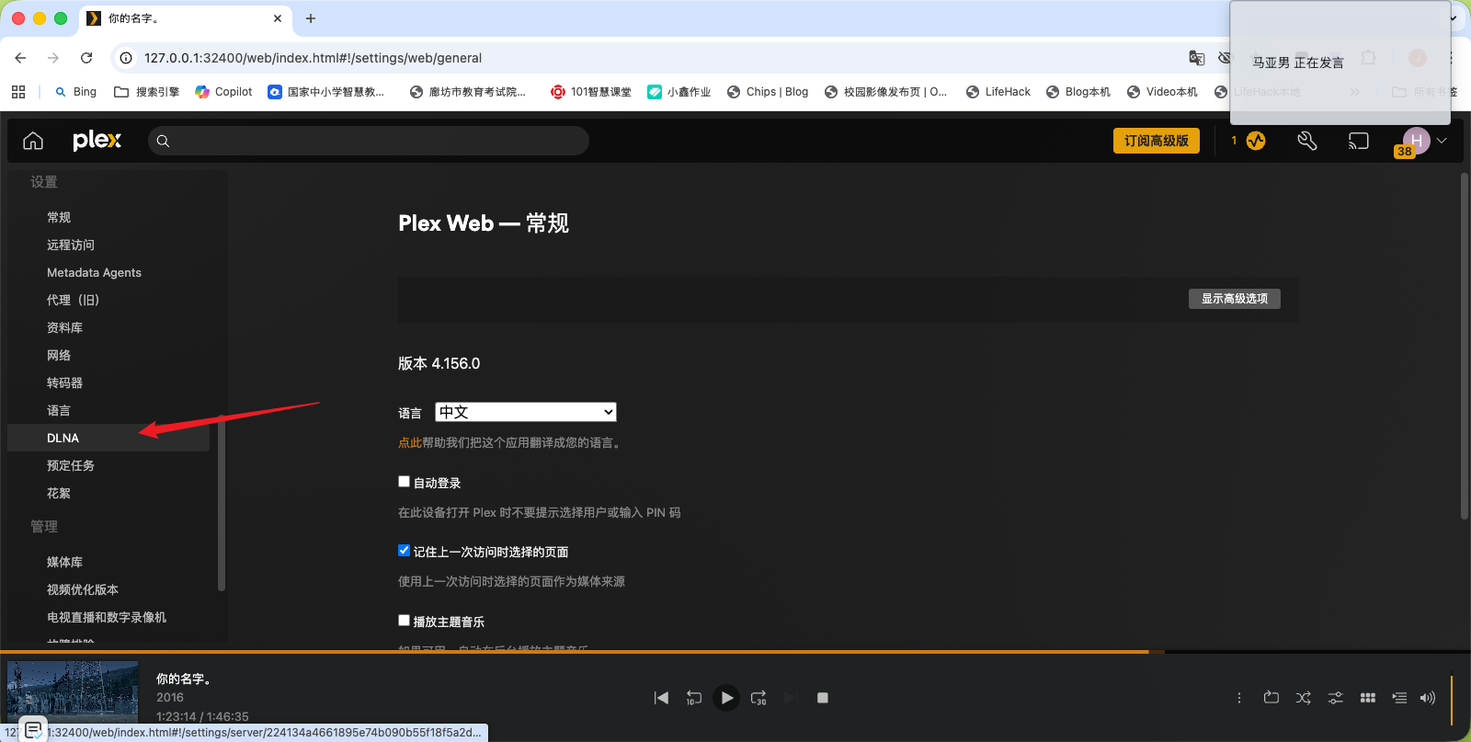This screenshot has height=742, width=1471.
Task: Click the browser forward arrow
Action: (53, 58)
